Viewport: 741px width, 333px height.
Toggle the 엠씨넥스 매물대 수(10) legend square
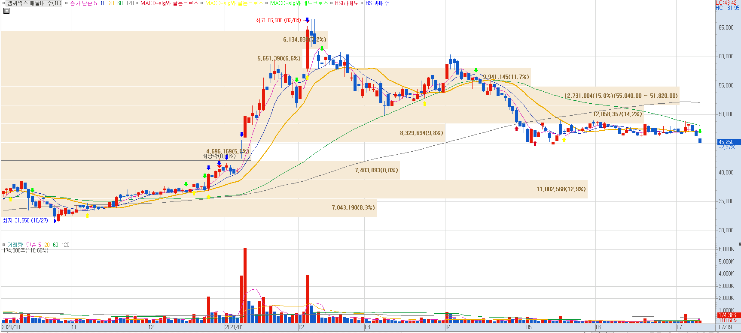tap(4, 3)
